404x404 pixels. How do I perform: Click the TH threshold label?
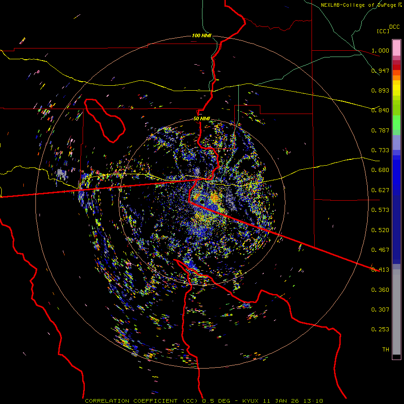pyautogui.click(x=386, y=350)
